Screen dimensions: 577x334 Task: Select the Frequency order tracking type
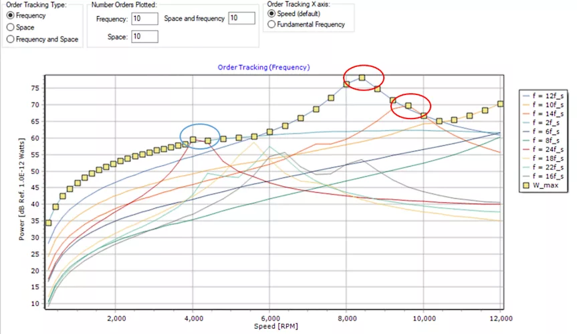(x=10, y=15)
